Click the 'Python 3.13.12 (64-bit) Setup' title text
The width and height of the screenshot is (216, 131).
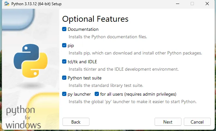[x=36, y=4]
